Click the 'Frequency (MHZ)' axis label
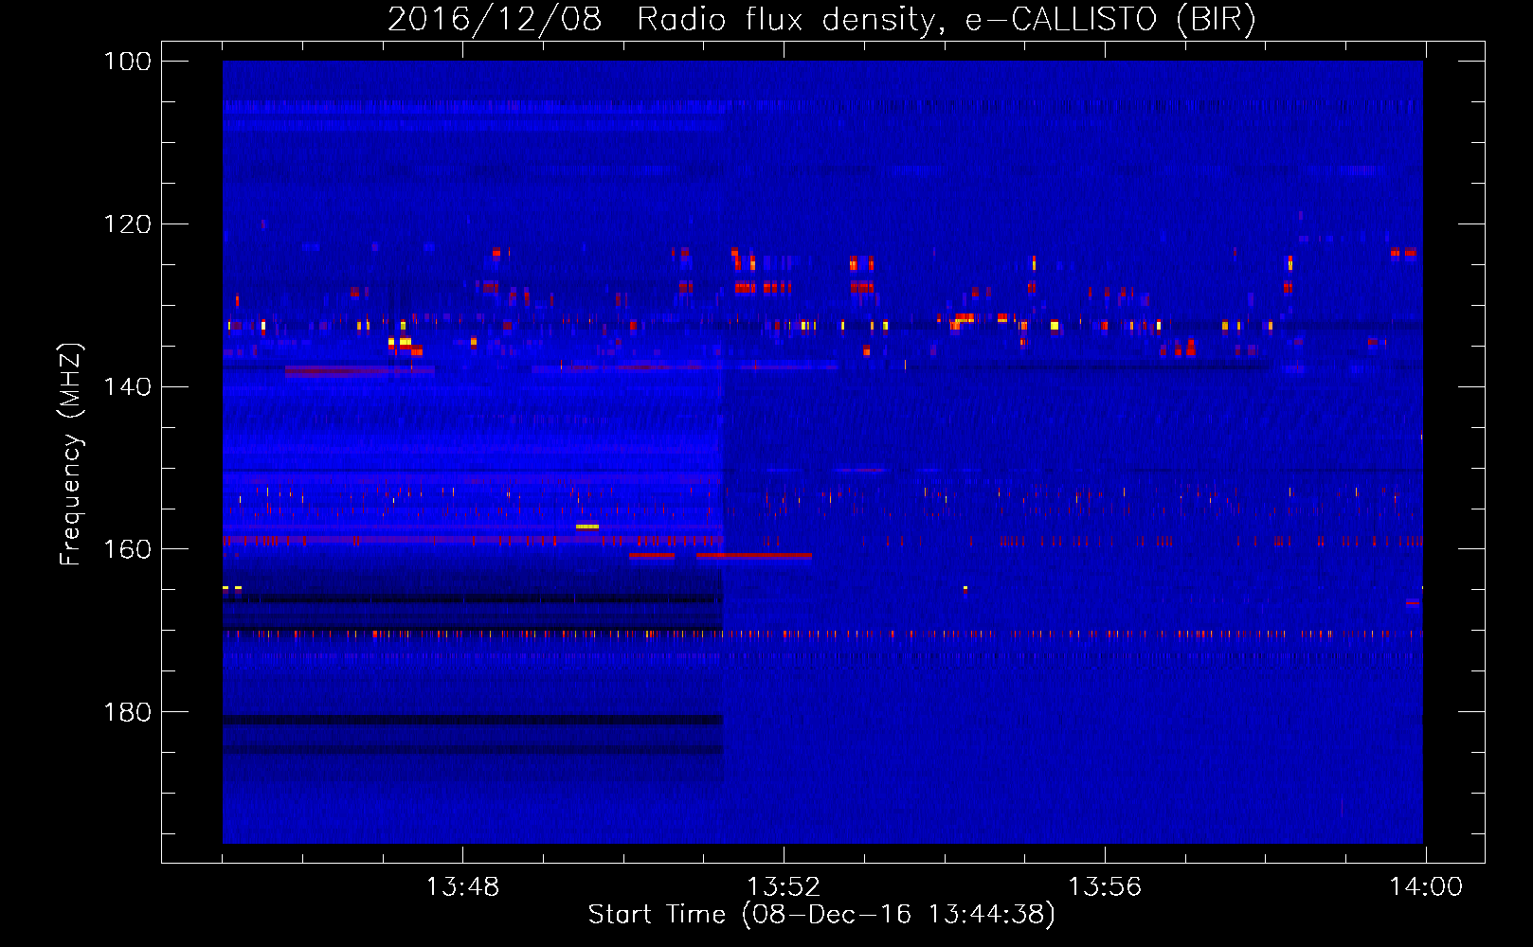Viewport: 1533px width, 947px height. click(71, 454)
